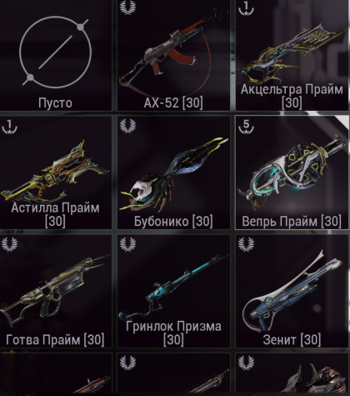This screenshot has width=350, height=396.
Task: Choose Акцельтра Прайм [30] weapon
Action: [x=292, y=55]
